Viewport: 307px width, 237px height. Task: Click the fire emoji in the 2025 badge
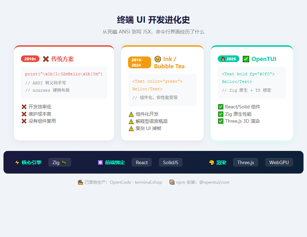click(x=223, y=59)
